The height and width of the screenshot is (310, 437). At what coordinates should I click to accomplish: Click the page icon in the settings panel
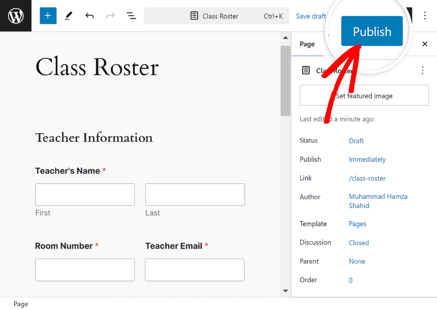coord(306,70)
